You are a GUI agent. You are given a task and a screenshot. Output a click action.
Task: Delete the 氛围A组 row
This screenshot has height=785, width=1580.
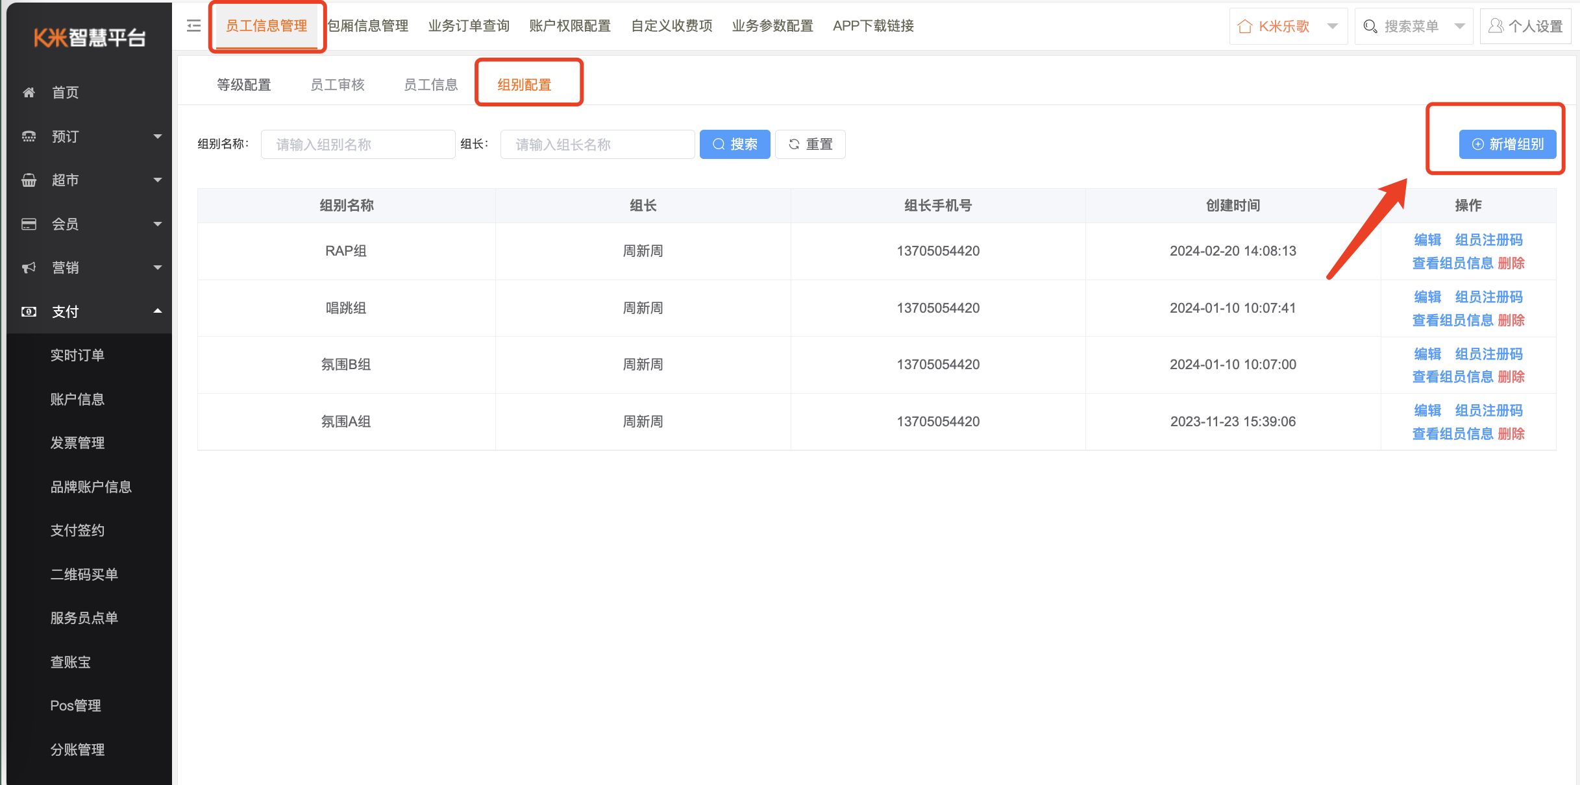pyautogui.click(x=1511, y=434)
